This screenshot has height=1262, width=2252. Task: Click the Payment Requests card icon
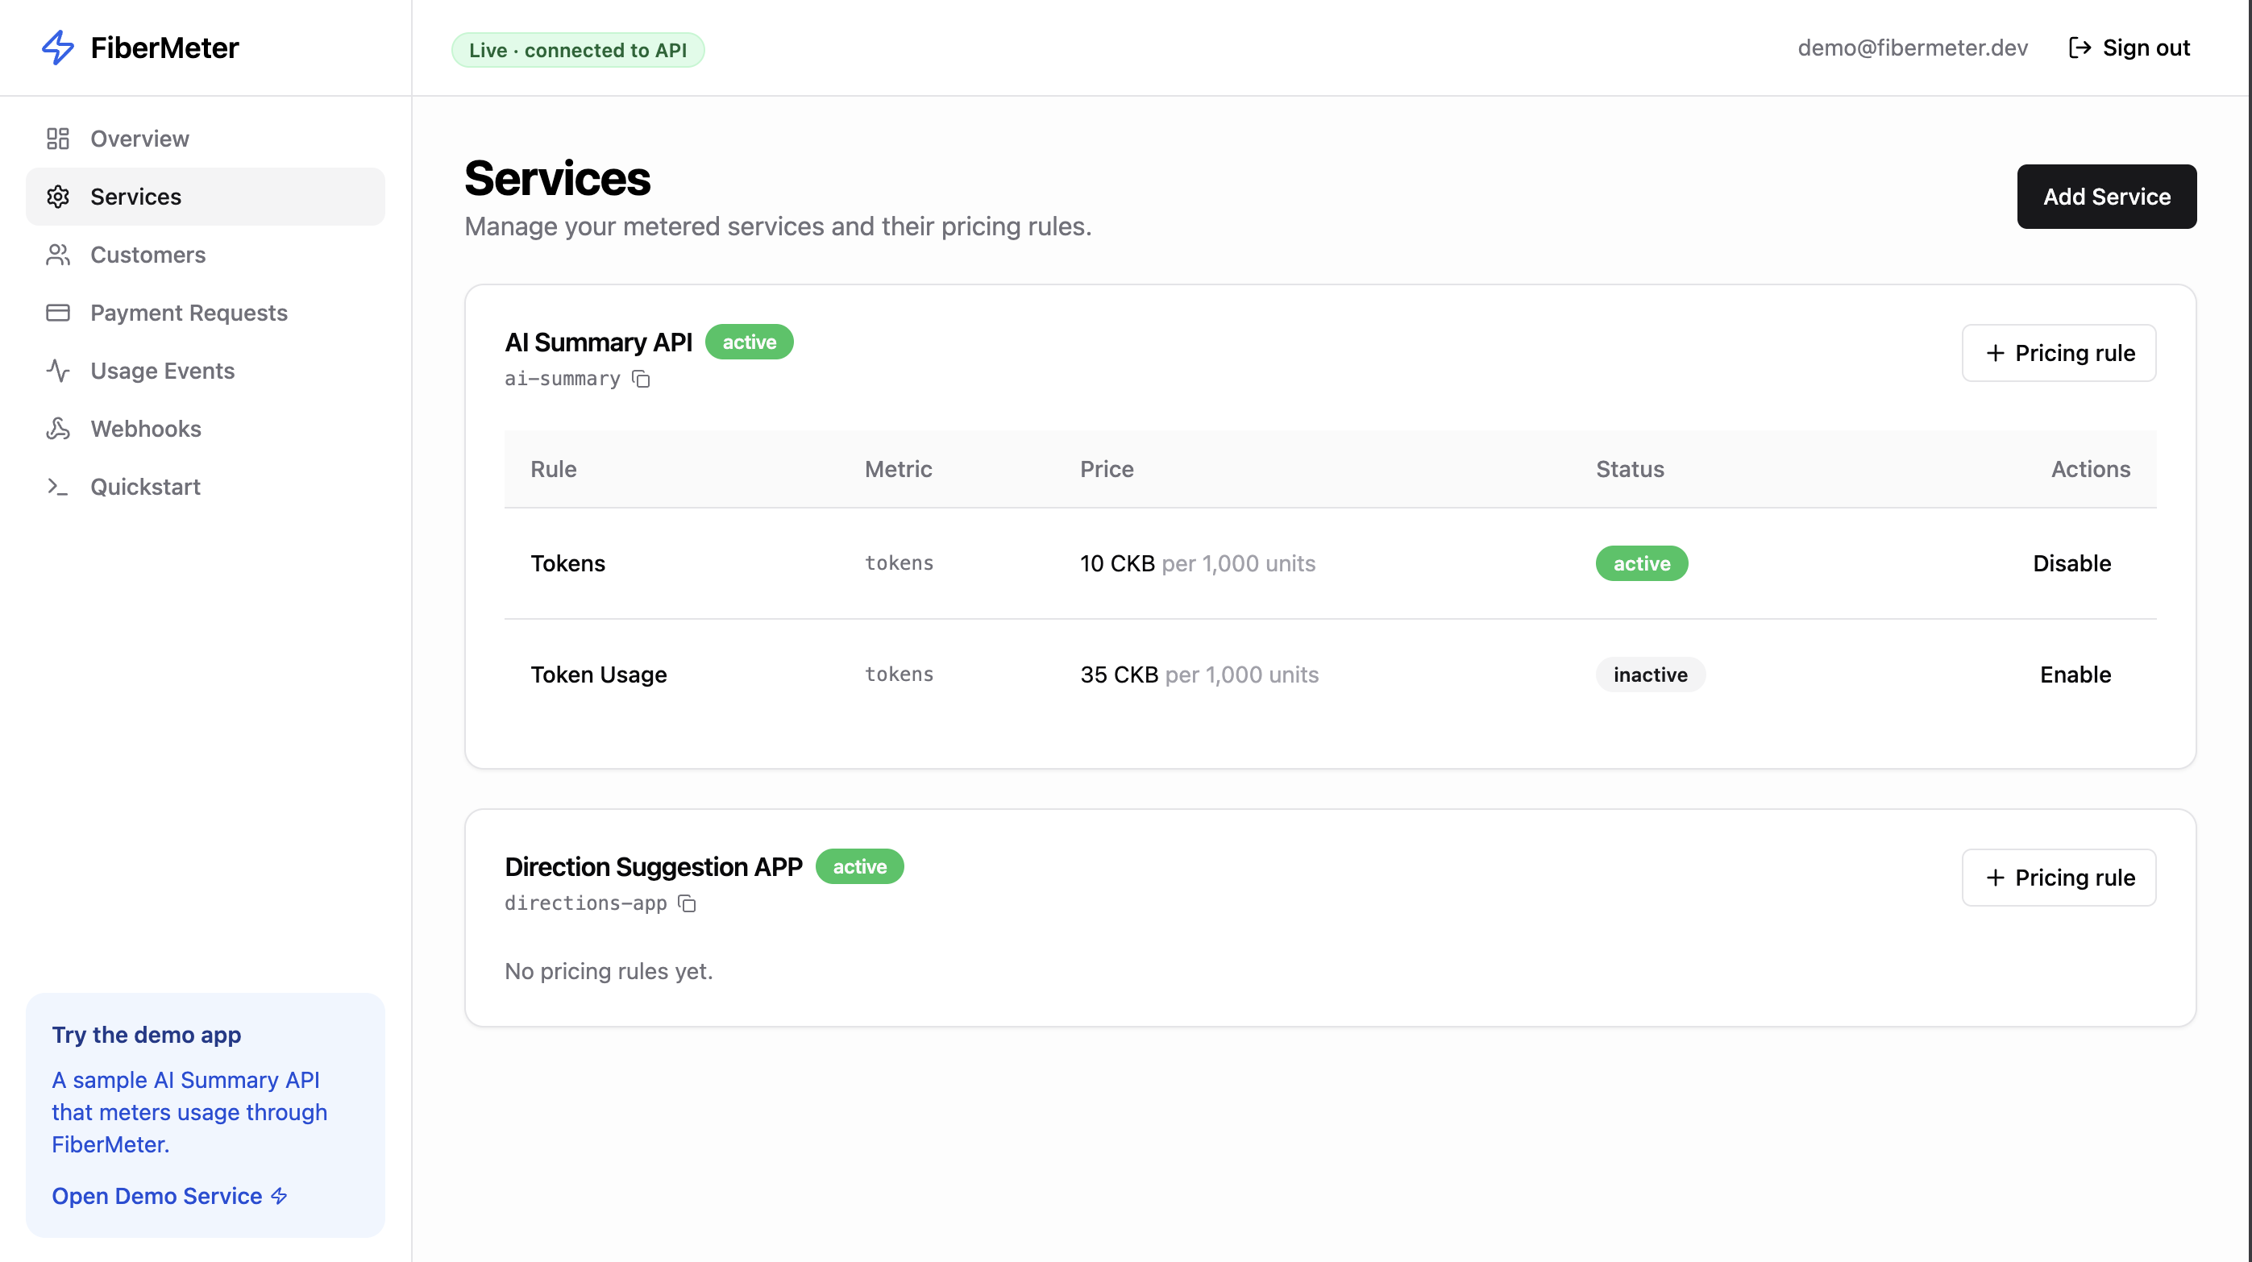(58, 312)
